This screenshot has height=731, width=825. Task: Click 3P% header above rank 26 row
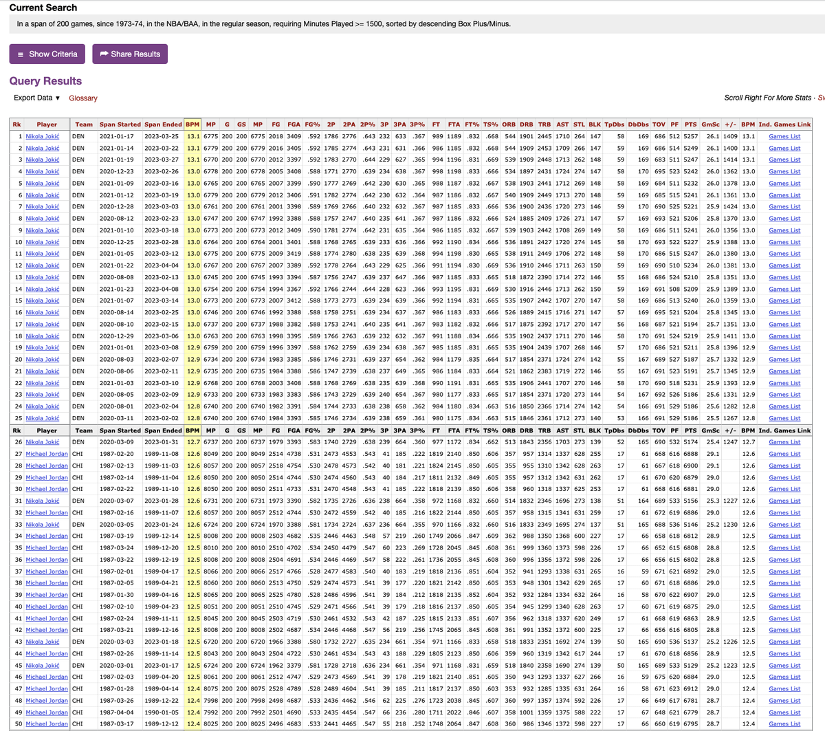tap(417, 430)
